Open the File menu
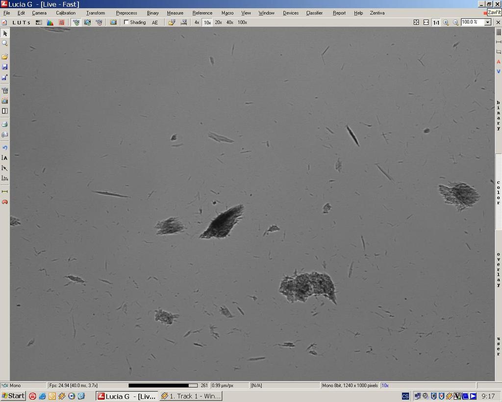Viewport: 502px width, 402px height. point(6,13)
